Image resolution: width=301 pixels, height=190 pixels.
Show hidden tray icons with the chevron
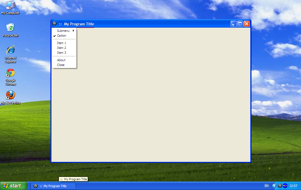click(275, 186)
